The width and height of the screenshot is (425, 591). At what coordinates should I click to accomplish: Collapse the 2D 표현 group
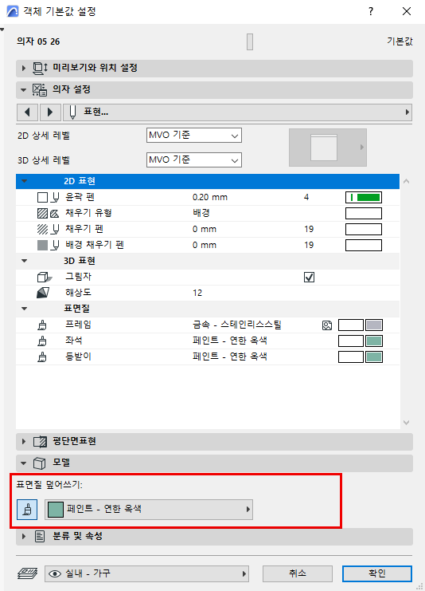25,181
